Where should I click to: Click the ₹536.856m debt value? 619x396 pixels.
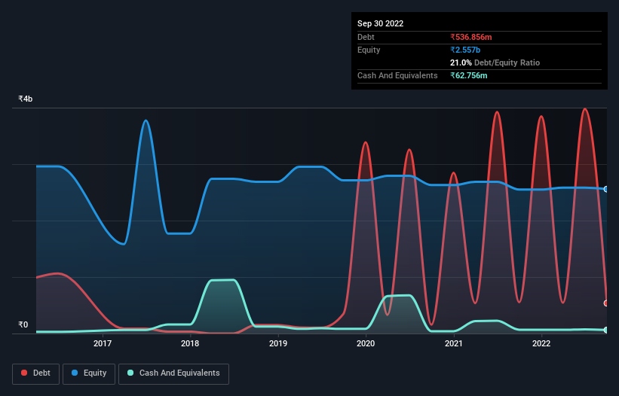point(471,37)
